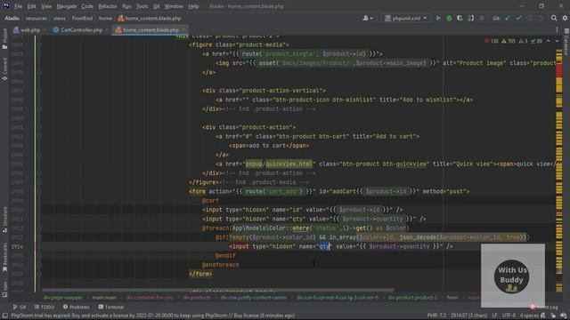Open the Navigate menu

[67, 6]
